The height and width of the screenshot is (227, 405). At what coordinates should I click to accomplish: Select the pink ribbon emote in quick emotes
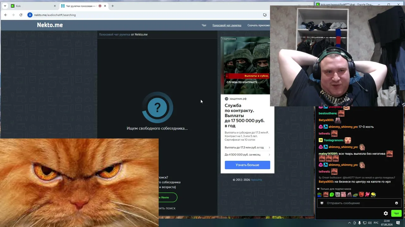pos(367,195)
